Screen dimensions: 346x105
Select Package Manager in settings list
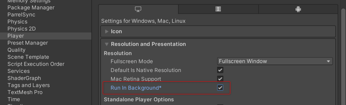tap(31, 8)
